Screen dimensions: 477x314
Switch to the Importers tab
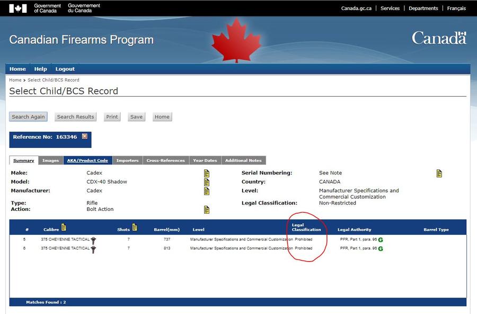coord(127,161)
